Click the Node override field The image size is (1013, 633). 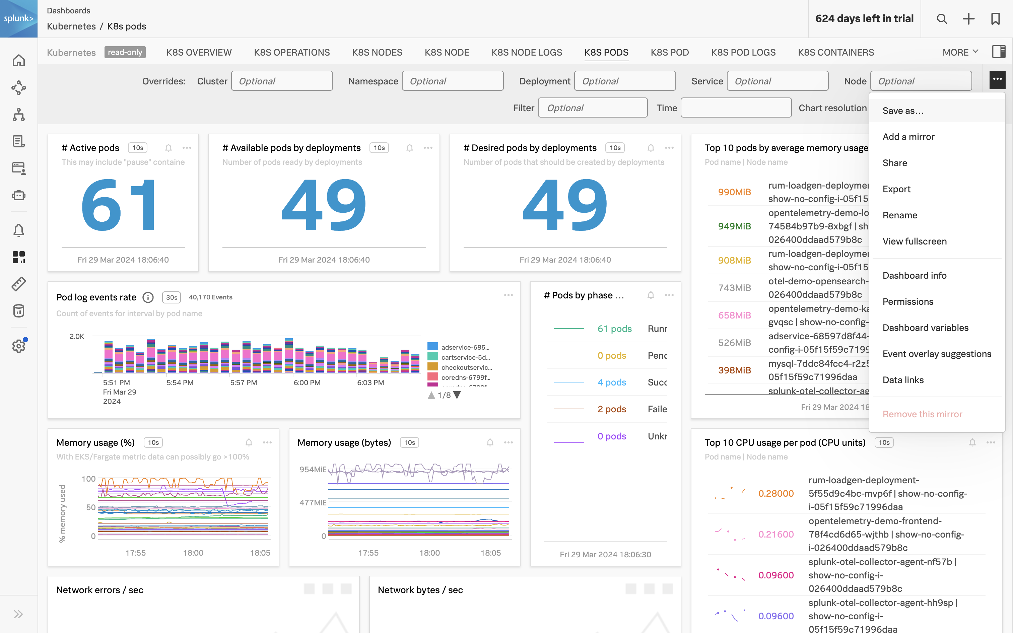pyautogui.click(x=921, y=81)
